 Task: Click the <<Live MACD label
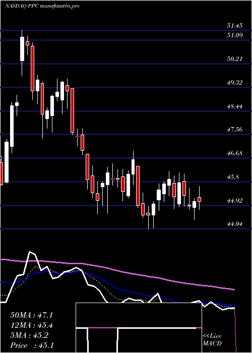coord(212,340)
